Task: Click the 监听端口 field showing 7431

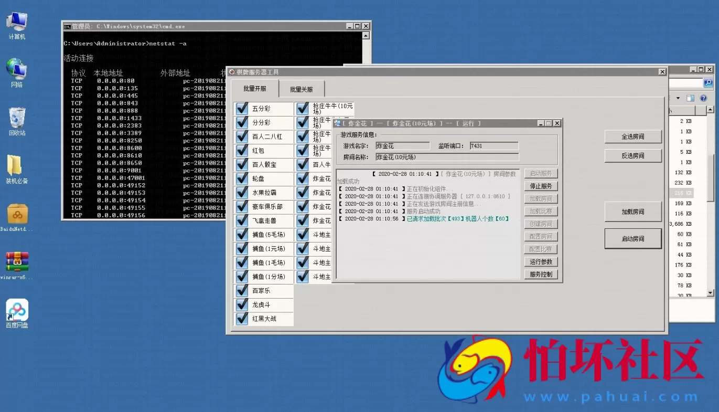Action: click(493, 146)
